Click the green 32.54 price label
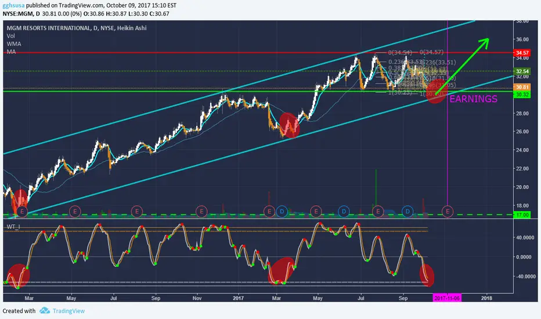 pyautogui.click(x=522, y=71)
